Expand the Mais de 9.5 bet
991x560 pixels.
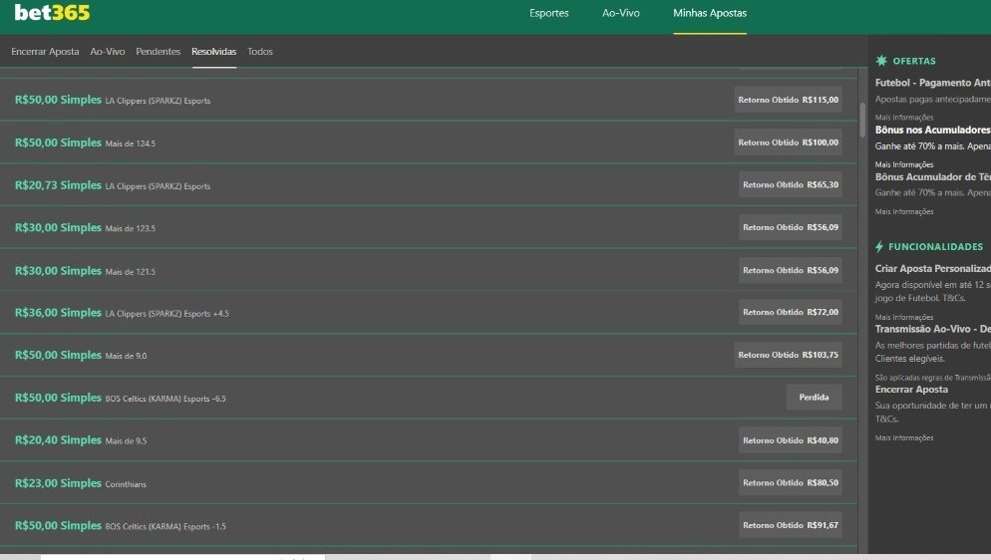pyautogui.click(x=429, y=440)
